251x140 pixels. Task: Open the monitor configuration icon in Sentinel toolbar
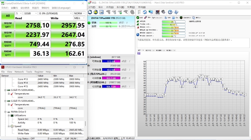point(158,12)
